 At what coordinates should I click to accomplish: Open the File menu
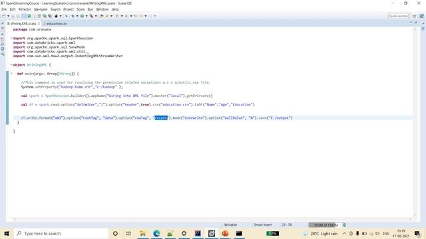(x=4, y=9)
